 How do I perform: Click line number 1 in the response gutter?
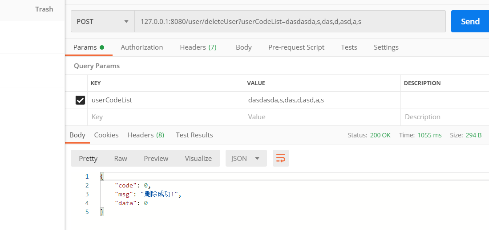(87, 176)
